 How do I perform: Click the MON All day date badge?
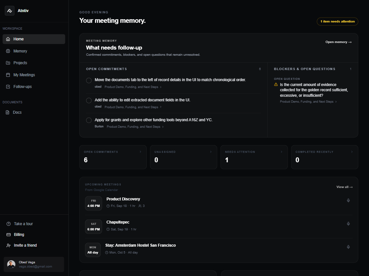93,250
